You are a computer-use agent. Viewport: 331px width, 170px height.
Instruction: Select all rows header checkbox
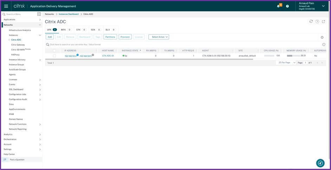coord(54,51)
